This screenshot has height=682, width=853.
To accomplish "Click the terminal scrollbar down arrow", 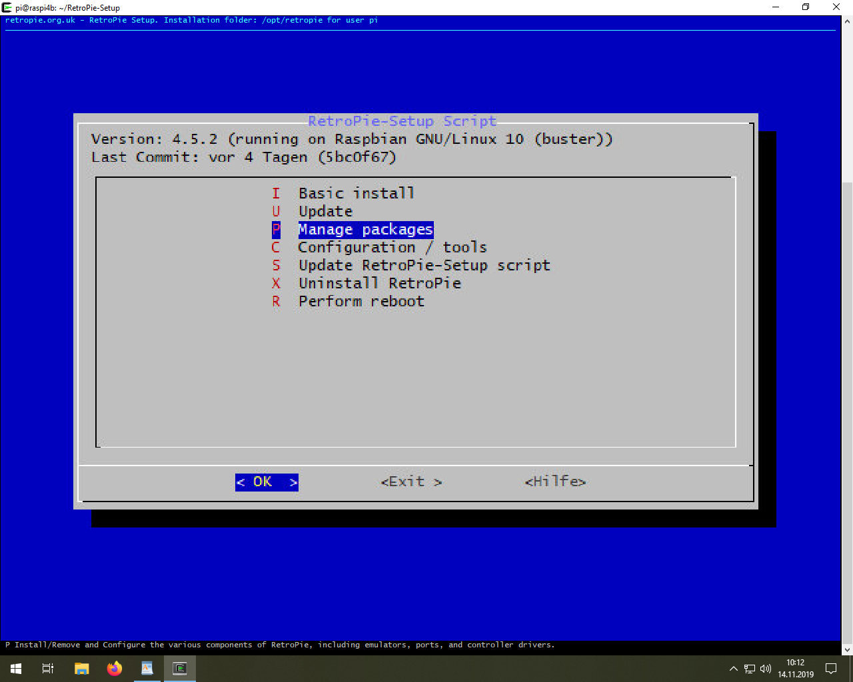I will point(847,649).
